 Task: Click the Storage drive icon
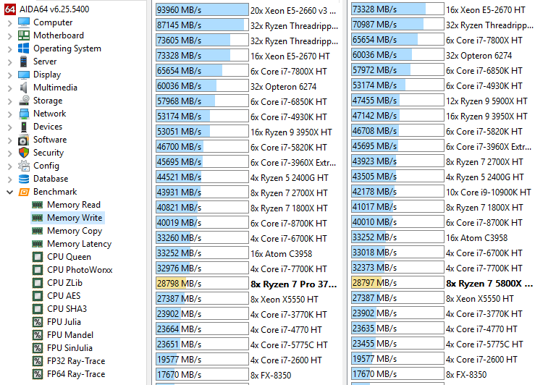(x=24, y=101)
